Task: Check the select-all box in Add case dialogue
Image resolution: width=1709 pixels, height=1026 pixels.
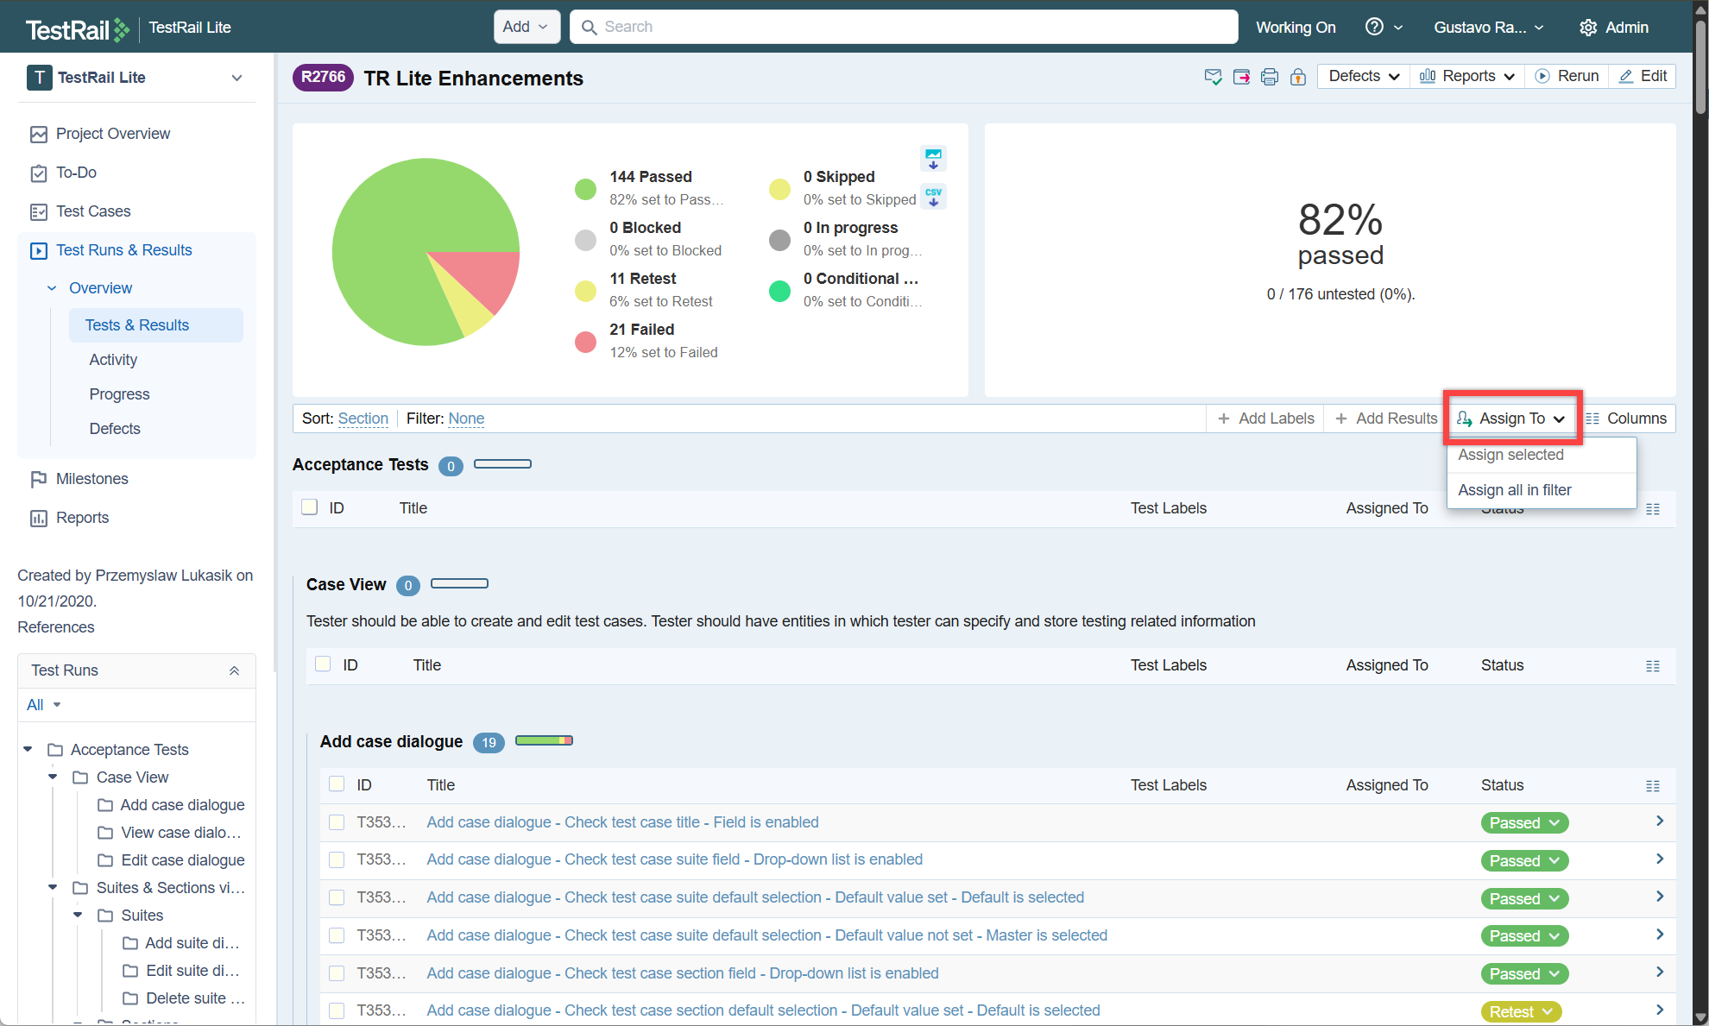Action: tap(337, 784)
